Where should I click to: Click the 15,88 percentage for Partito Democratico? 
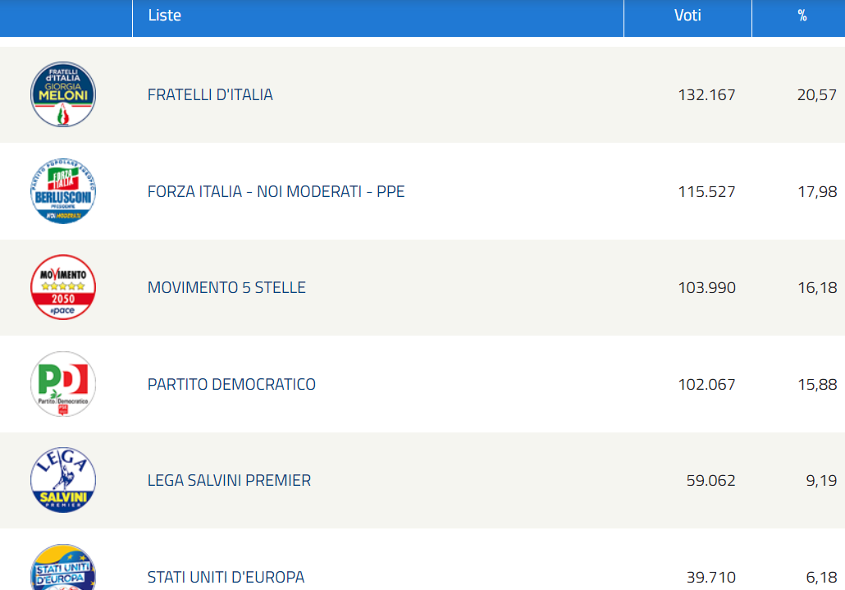(817, 384)
